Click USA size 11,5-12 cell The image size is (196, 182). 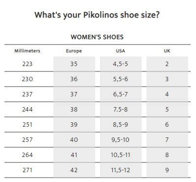[x=121, y=170]
